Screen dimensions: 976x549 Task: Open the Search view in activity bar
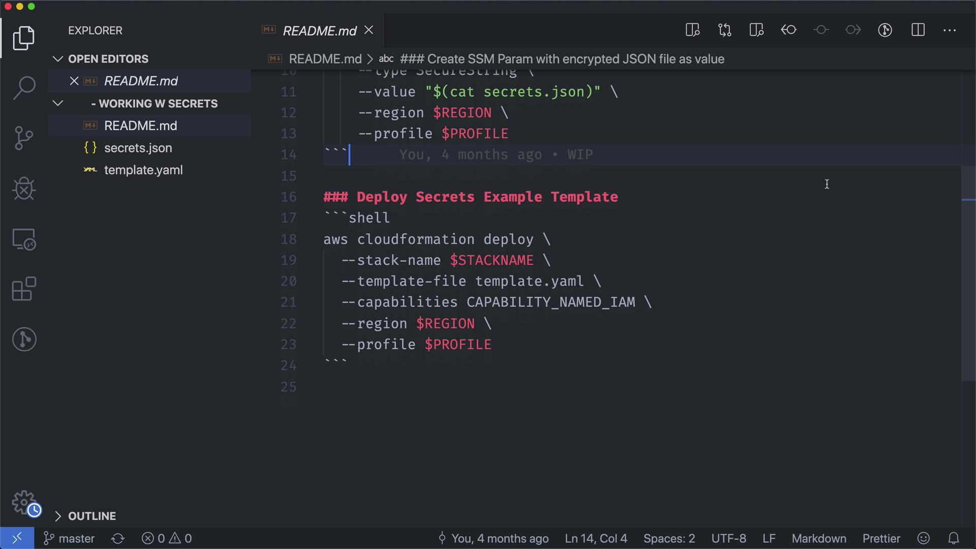coord(24,88)
